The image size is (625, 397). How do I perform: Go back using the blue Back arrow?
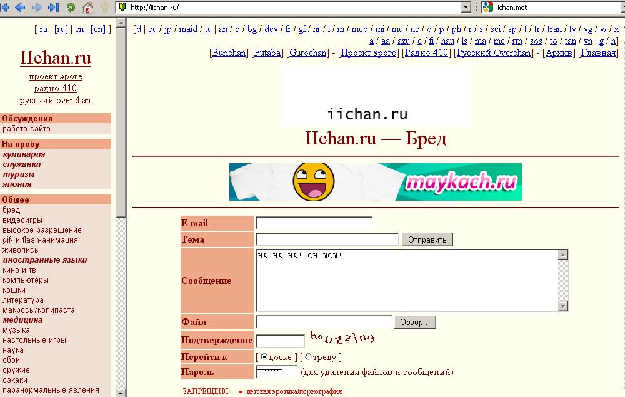pyautogui.click(x=20, y=8)
